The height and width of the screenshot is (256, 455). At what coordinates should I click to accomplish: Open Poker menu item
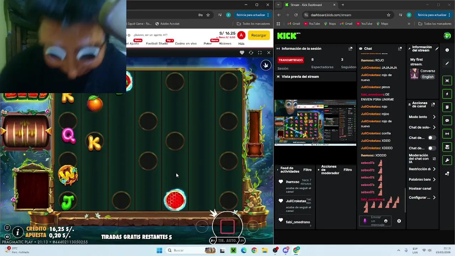208,44
